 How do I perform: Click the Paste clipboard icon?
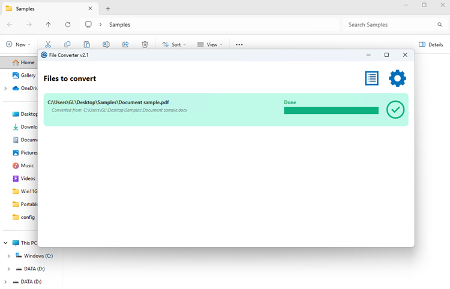click(x=86, y=44)
